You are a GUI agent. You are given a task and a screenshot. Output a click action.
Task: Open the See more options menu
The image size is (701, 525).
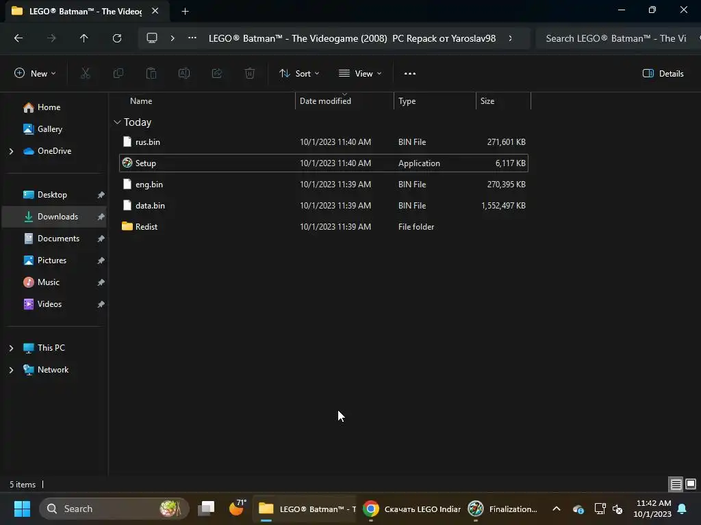pyautogui.click(x=410, y=74)
